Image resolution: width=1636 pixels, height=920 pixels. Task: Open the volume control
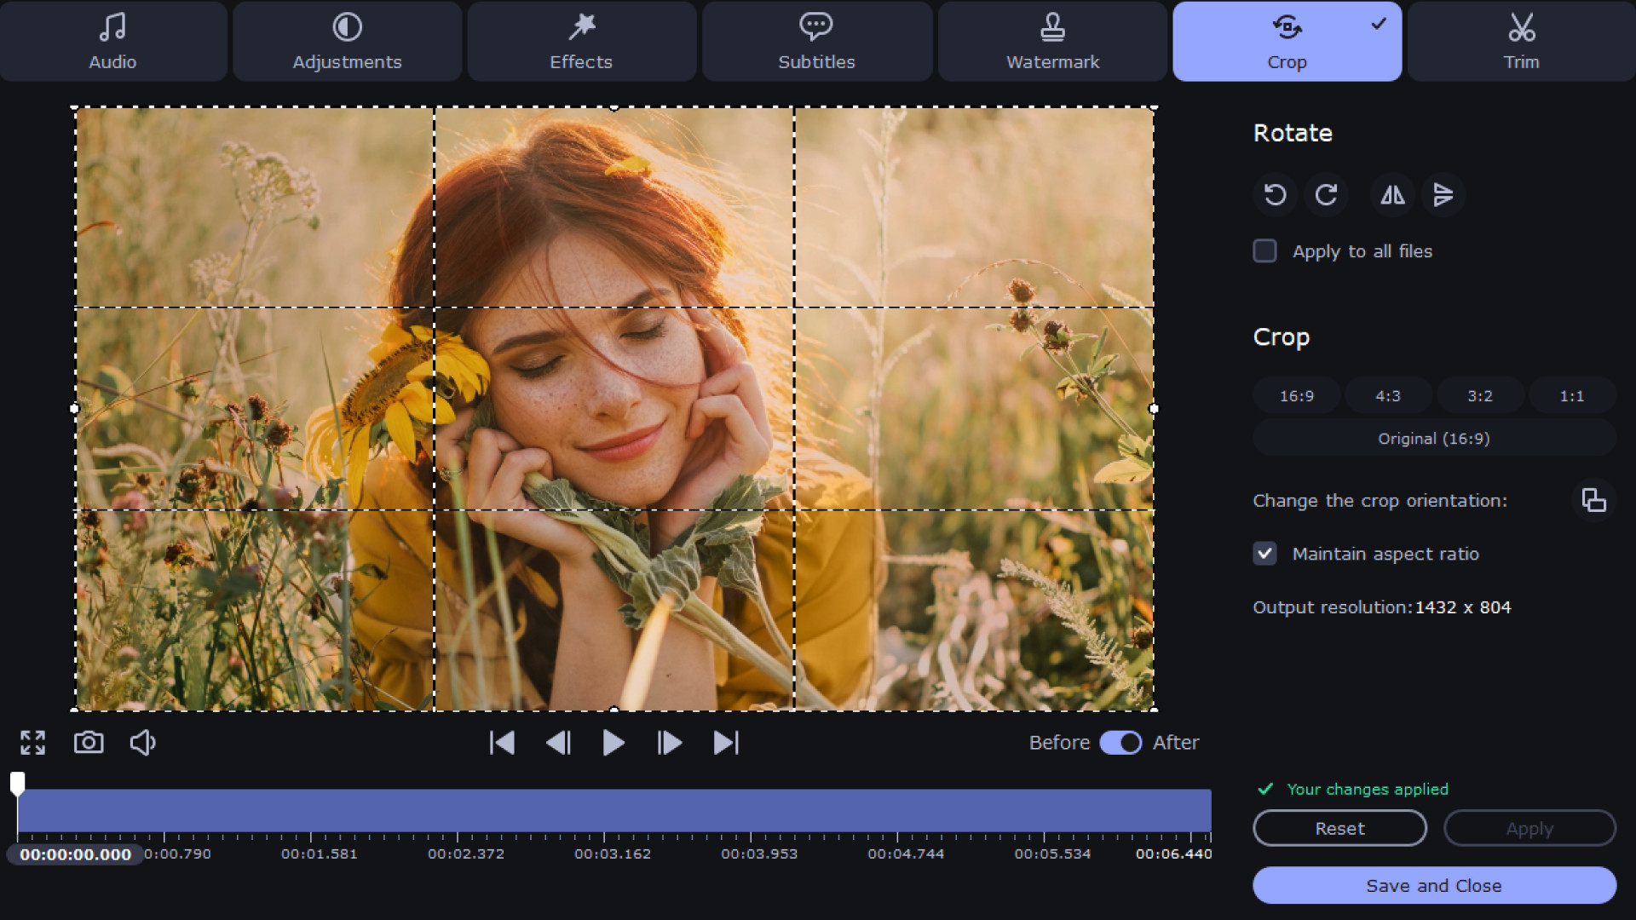coord(142,742)
